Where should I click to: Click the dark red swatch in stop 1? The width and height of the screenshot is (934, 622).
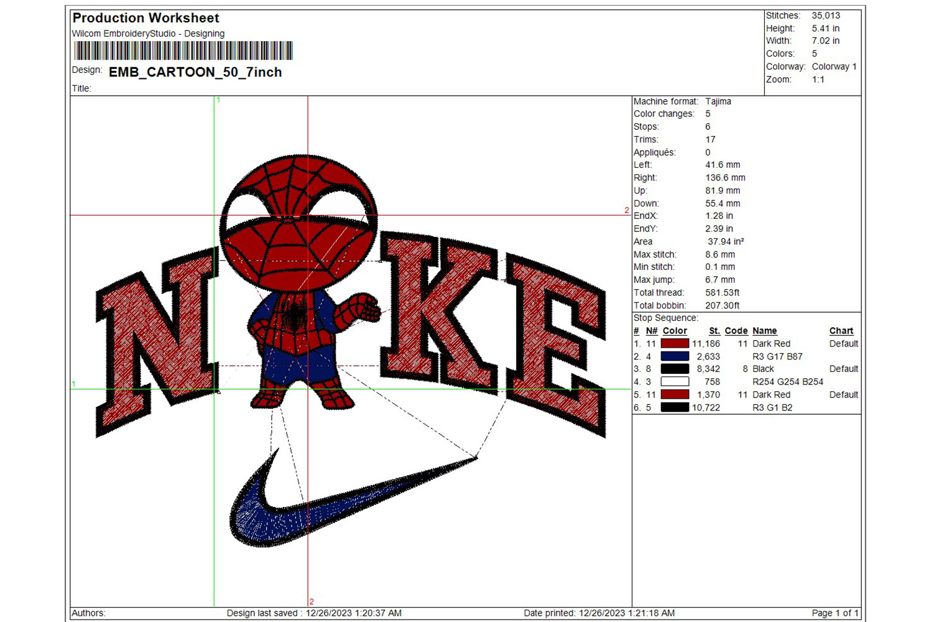point(675,343)
